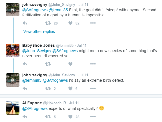Like the birth defect tweet with 6 likes

70,88
